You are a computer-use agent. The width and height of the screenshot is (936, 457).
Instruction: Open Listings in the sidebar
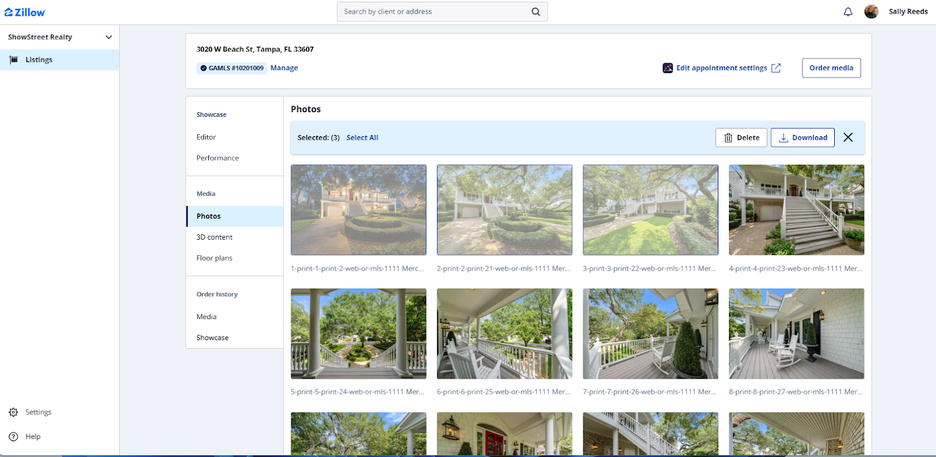(x=39, y=60)
